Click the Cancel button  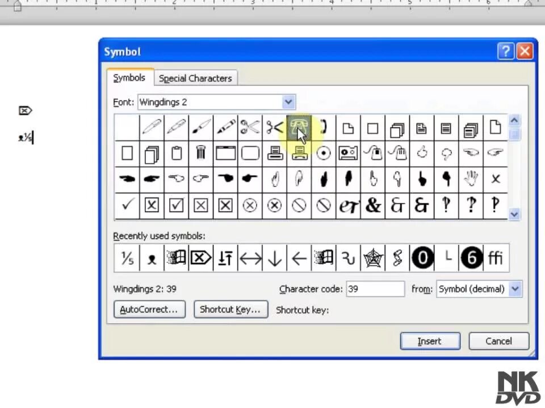pos(499,341)
